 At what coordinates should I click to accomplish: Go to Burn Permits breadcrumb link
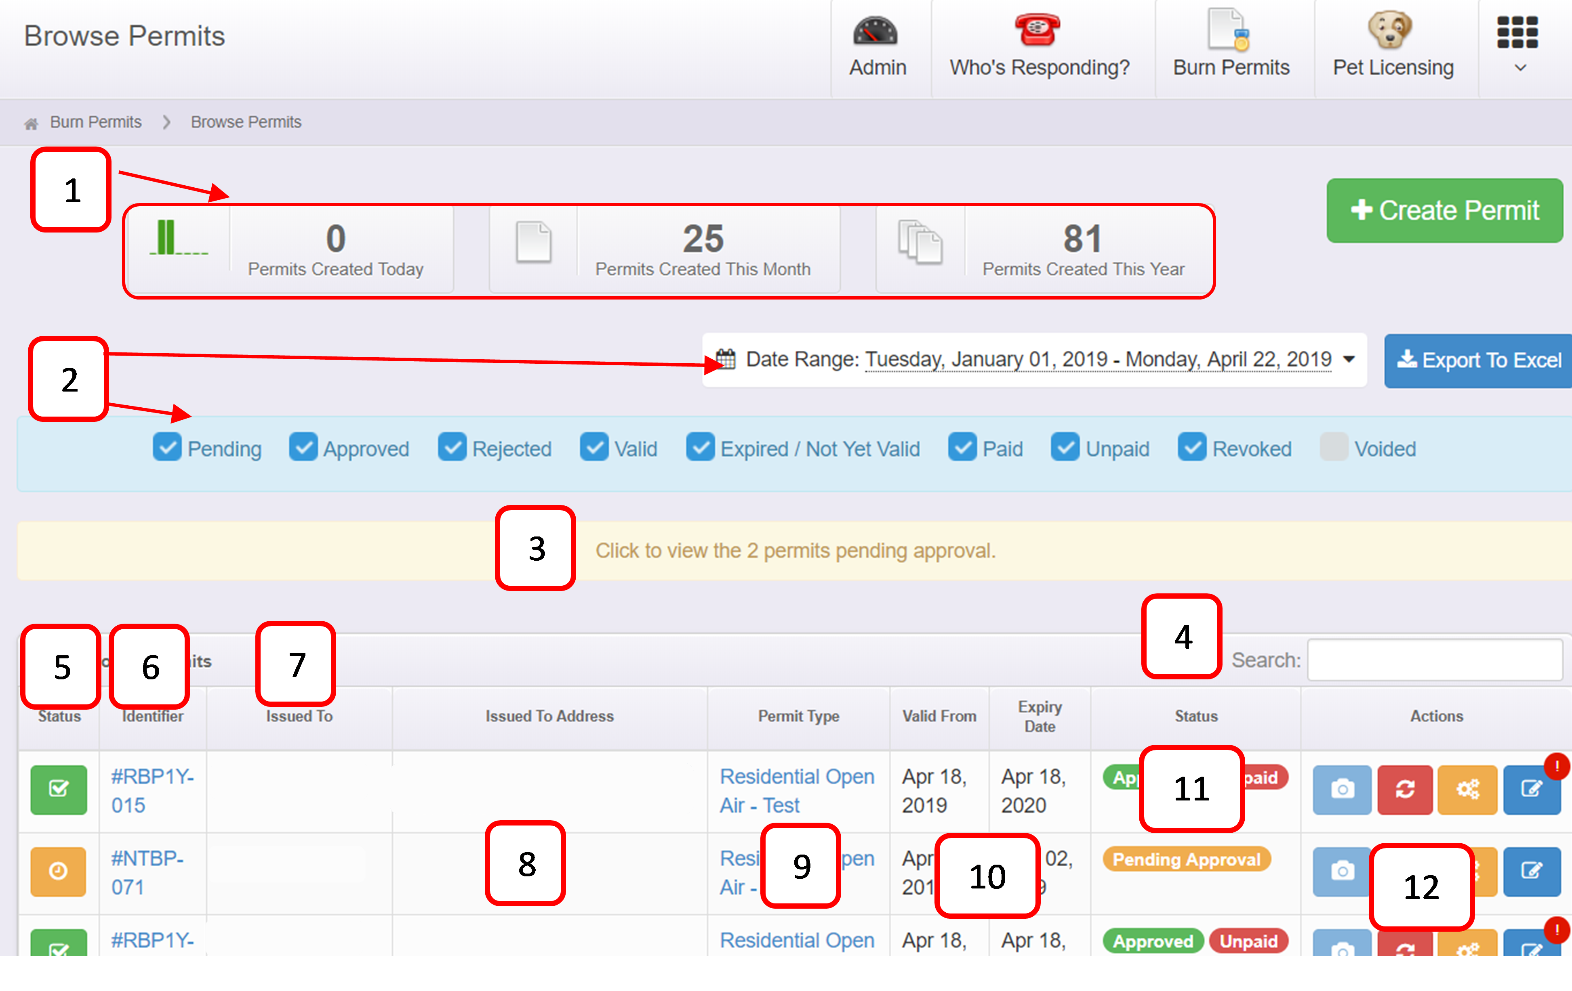[x=95, y=123]
